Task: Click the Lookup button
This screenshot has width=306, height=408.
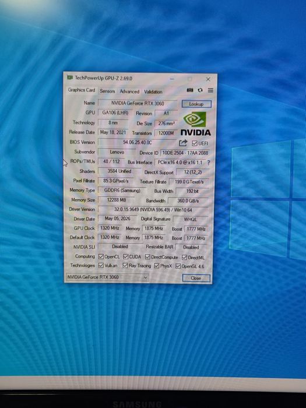Action: coord(196,104)
